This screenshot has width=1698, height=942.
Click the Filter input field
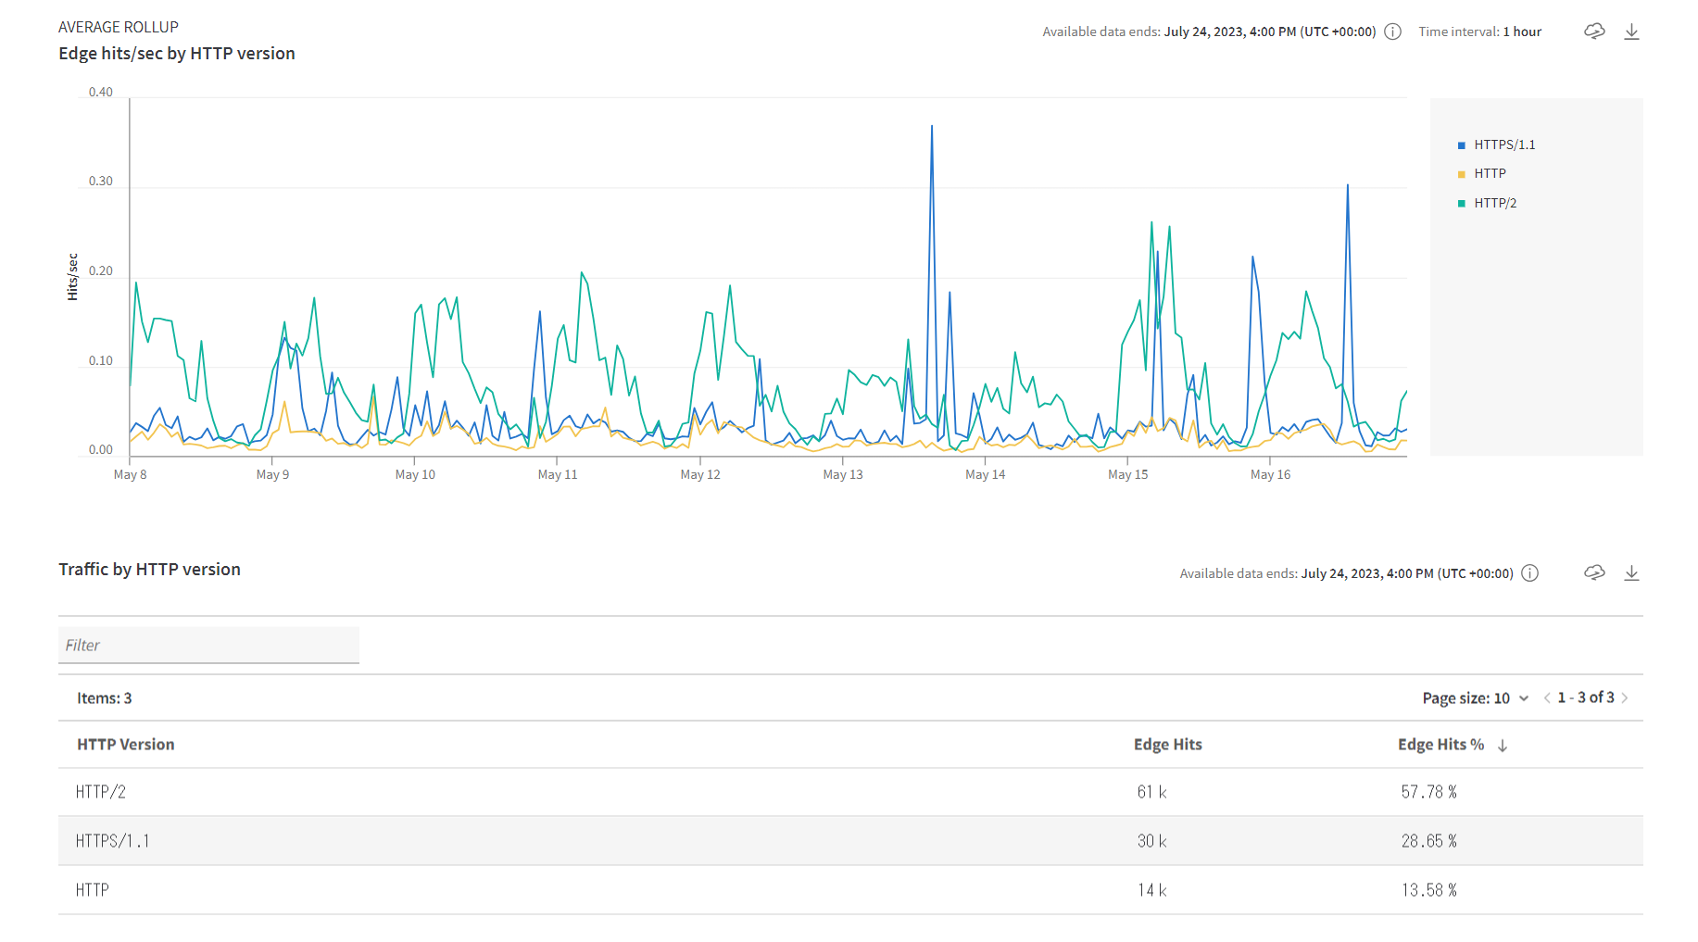pos(208,645)
